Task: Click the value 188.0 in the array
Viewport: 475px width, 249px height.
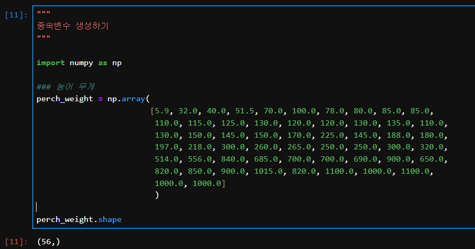Action: pos(398,135)
